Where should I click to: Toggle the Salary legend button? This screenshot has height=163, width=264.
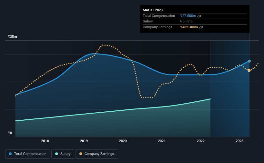click(63, 154)
